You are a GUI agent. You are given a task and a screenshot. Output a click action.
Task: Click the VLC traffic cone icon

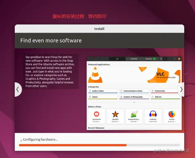click(95, 75)
